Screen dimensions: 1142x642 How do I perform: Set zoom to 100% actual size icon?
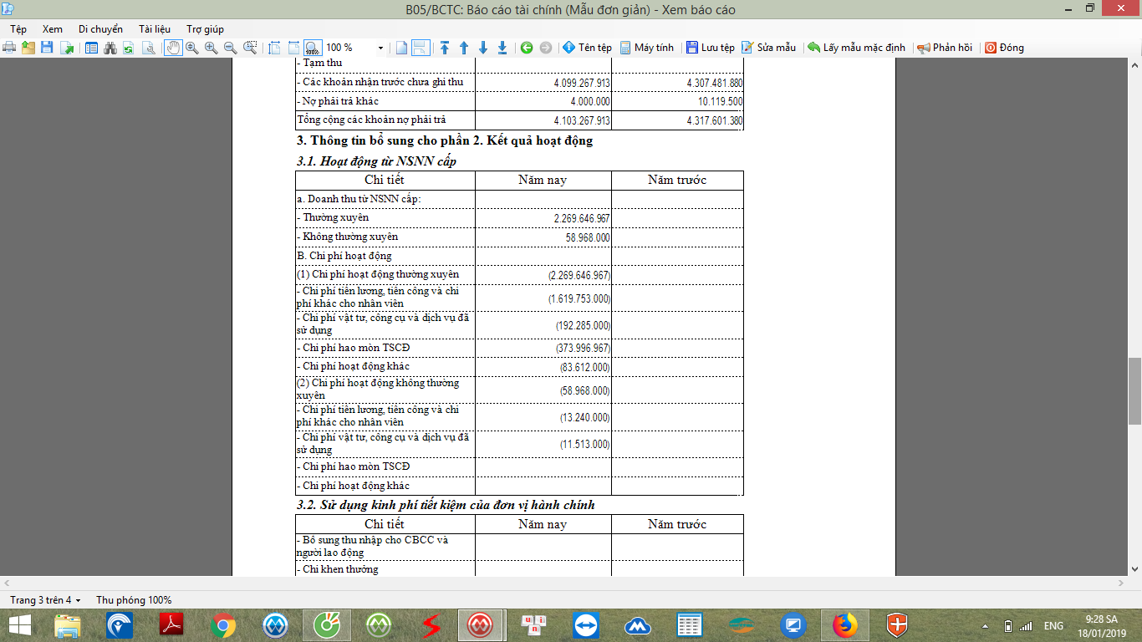pos(312,48)
